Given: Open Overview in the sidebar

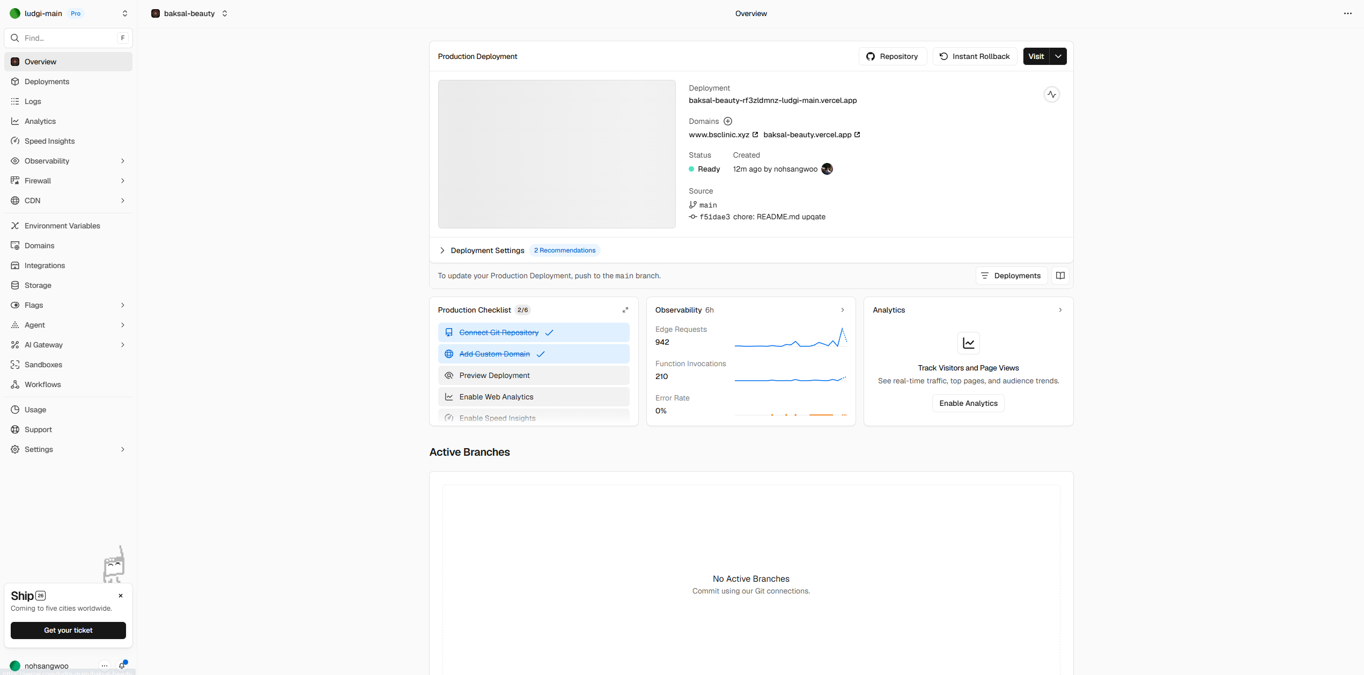Looking at the screenshot, I should [x=68, y=62].
